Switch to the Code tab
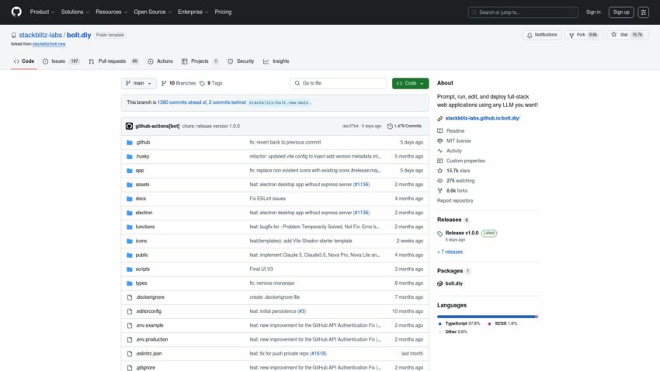This screenshot has width=660, height=371. point(24,61)
